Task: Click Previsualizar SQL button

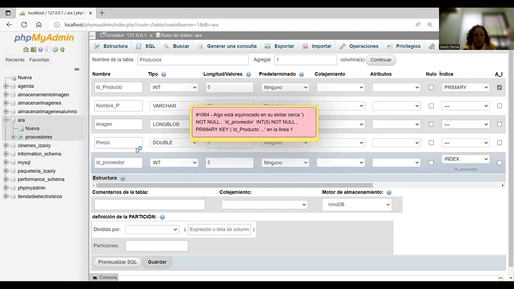Action: 118,262
